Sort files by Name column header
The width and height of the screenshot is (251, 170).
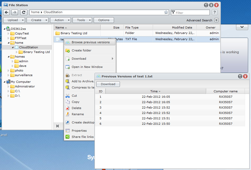[x=77, y=28]
